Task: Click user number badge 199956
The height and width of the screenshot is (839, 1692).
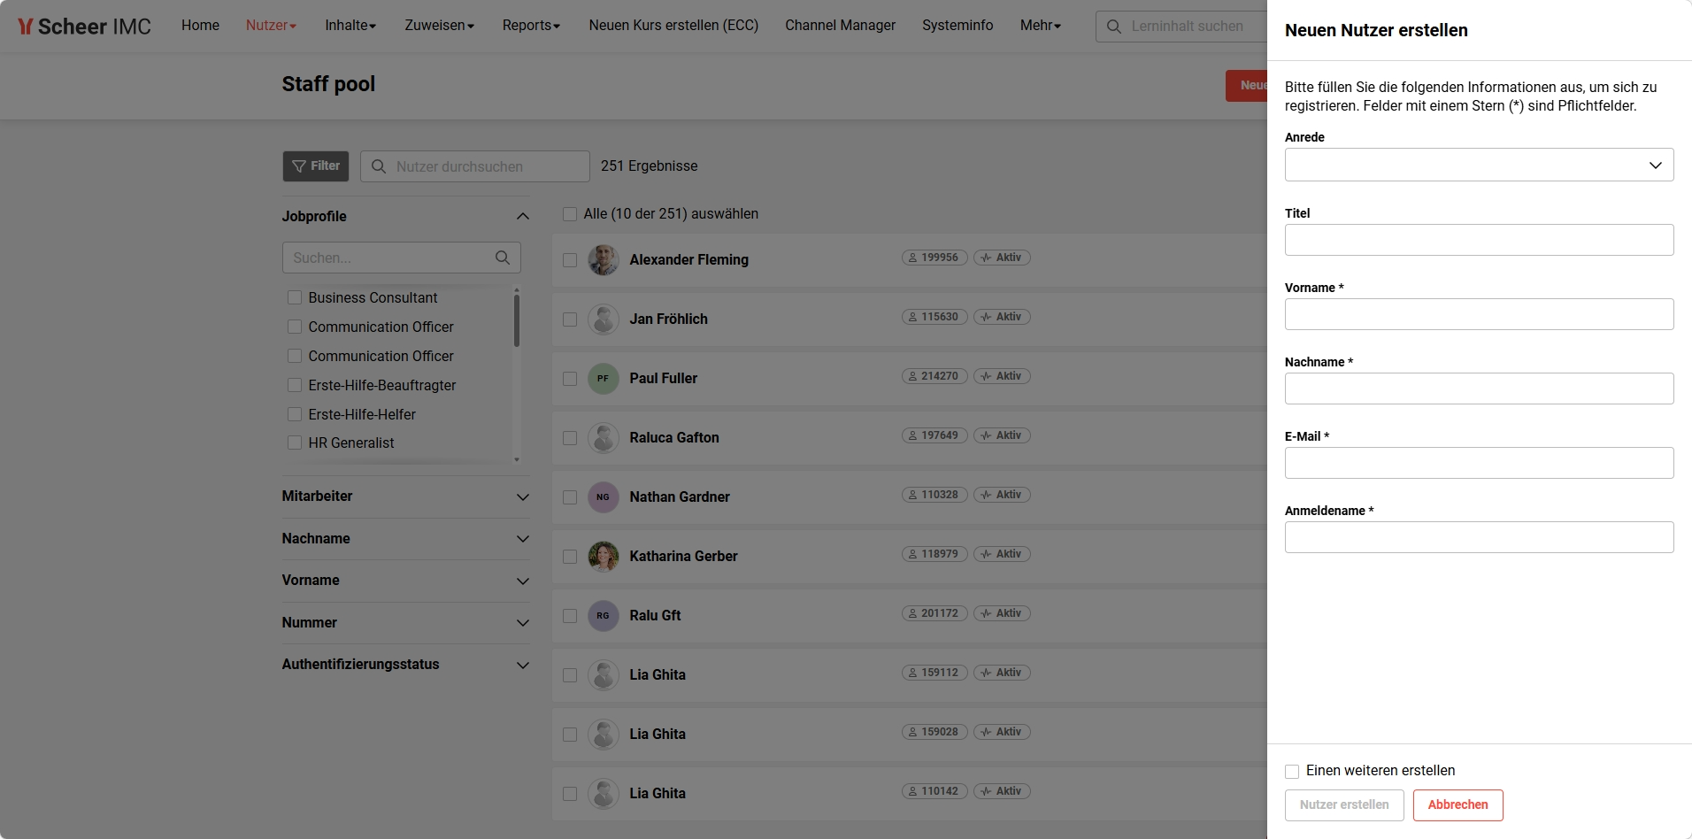Action: pos(934,258)
